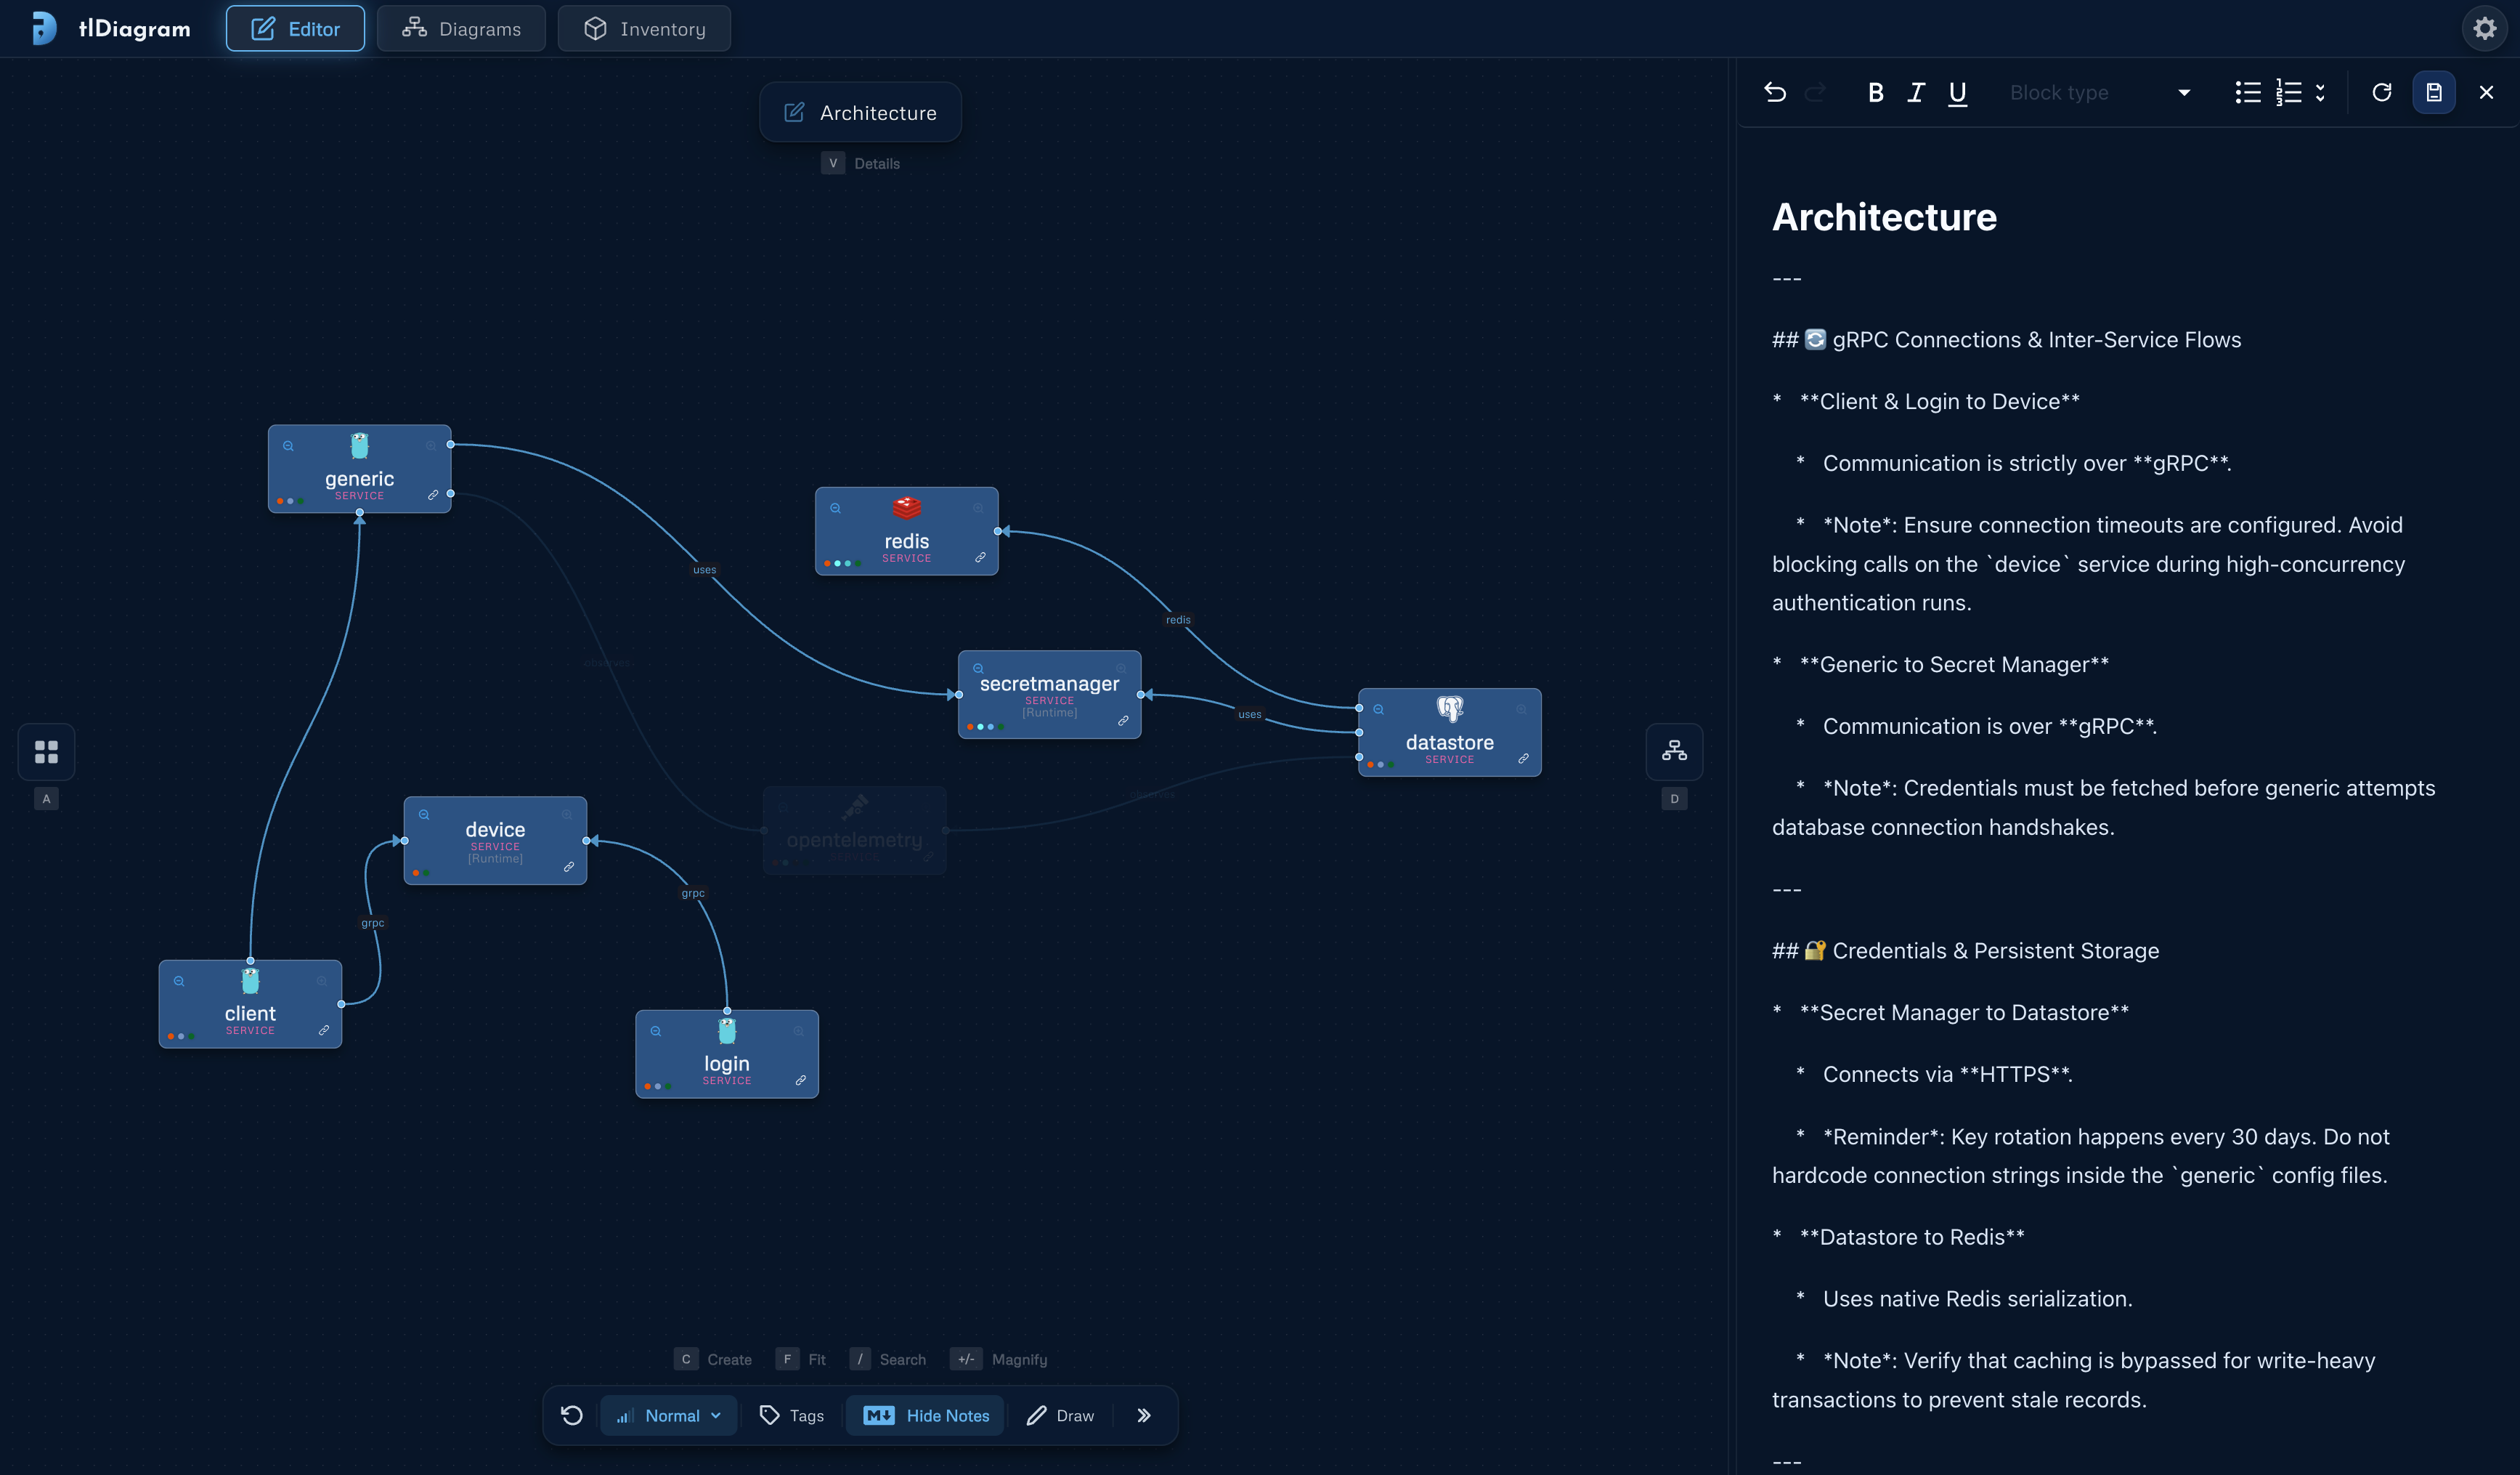Toggle Hide Notes button
Viewport: 2520px width, 1475px height.
pos(925,1415)
